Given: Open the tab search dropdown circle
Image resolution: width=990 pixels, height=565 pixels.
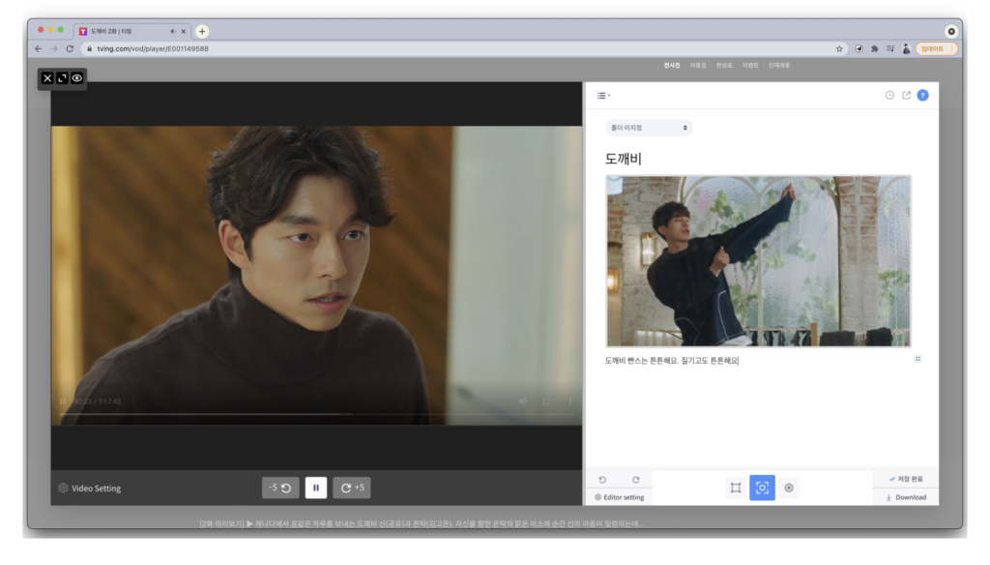Looking at the screenshot, I should pos(951,31).
